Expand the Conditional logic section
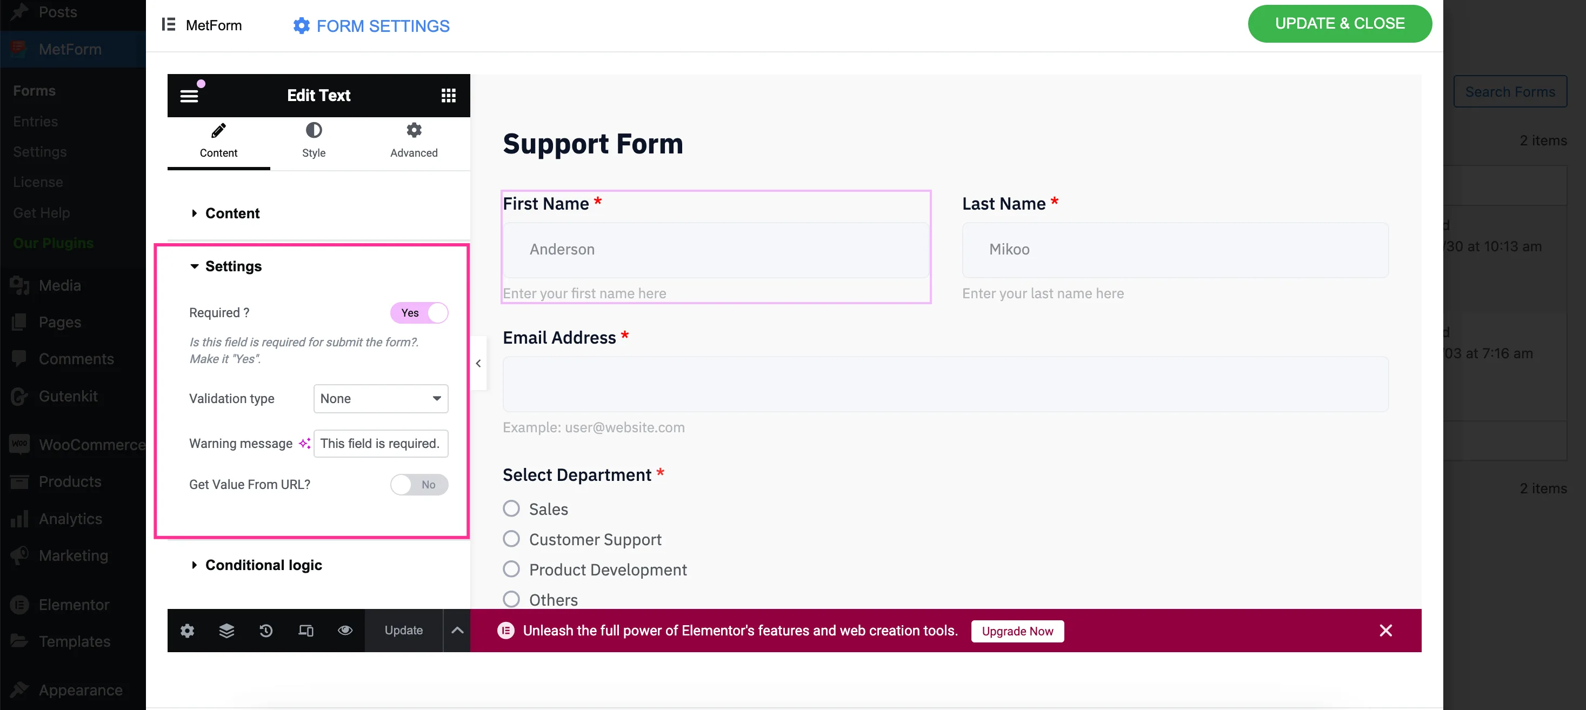The image size is (1586, 710). tap(263, 565)
